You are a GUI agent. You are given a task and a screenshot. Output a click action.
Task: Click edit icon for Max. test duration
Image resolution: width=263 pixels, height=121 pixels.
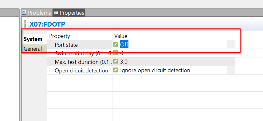(116, 61)
